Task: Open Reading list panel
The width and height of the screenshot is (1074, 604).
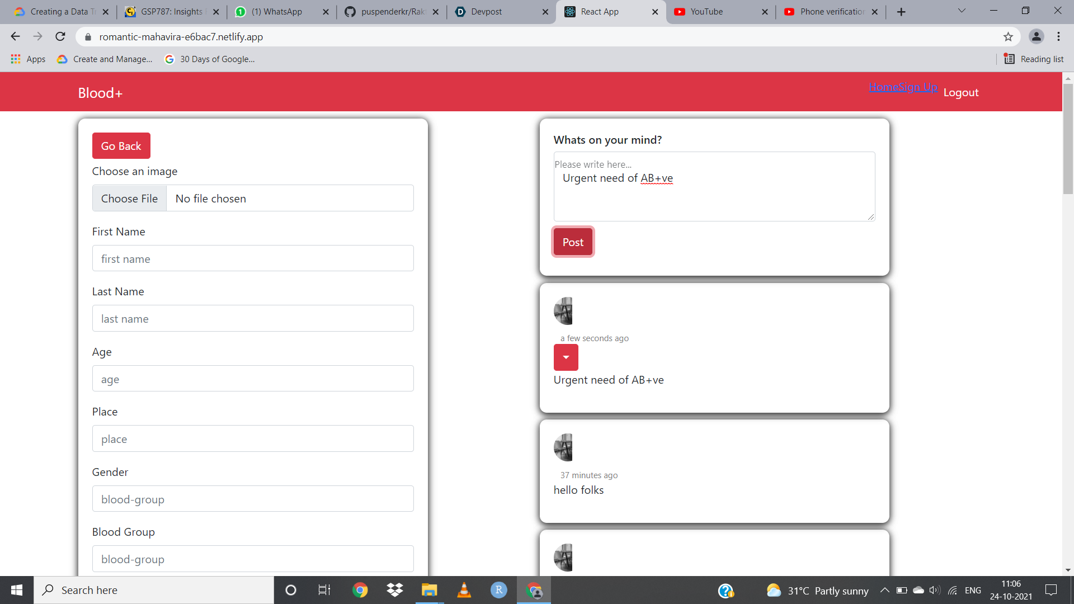Action: 1034,59
